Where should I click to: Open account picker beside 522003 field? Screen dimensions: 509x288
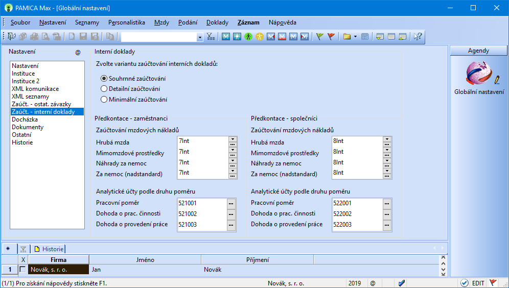(387, 225)
